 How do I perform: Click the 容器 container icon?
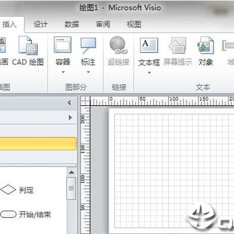(63, 45)
